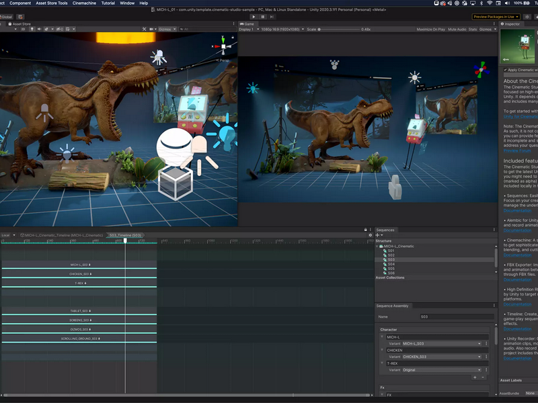
Task: Click the scene orientation gizmo
Action: 223,46
